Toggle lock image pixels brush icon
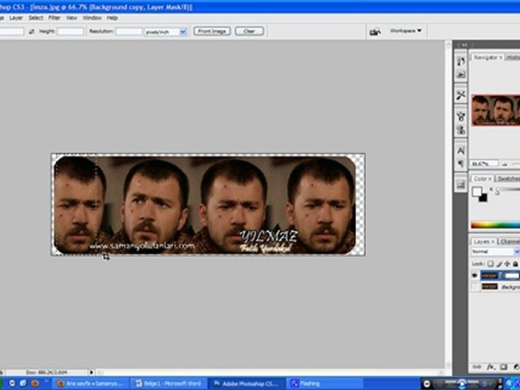520x390 pixels. coord(499,264)
